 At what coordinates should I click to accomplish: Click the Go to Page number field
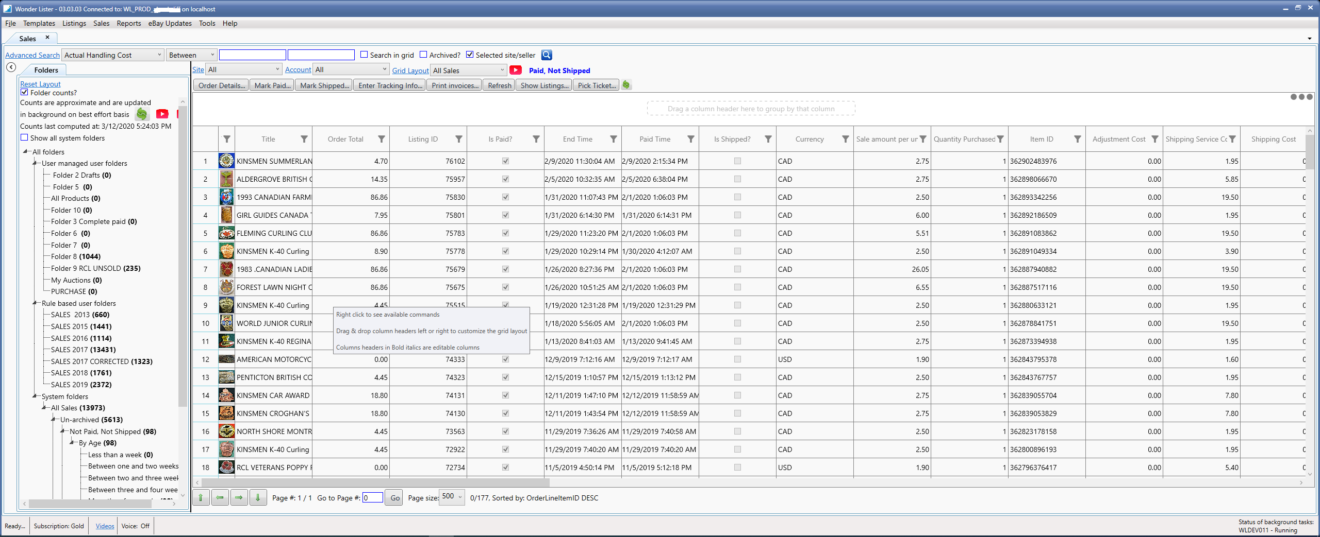click(x=372, y=497)
